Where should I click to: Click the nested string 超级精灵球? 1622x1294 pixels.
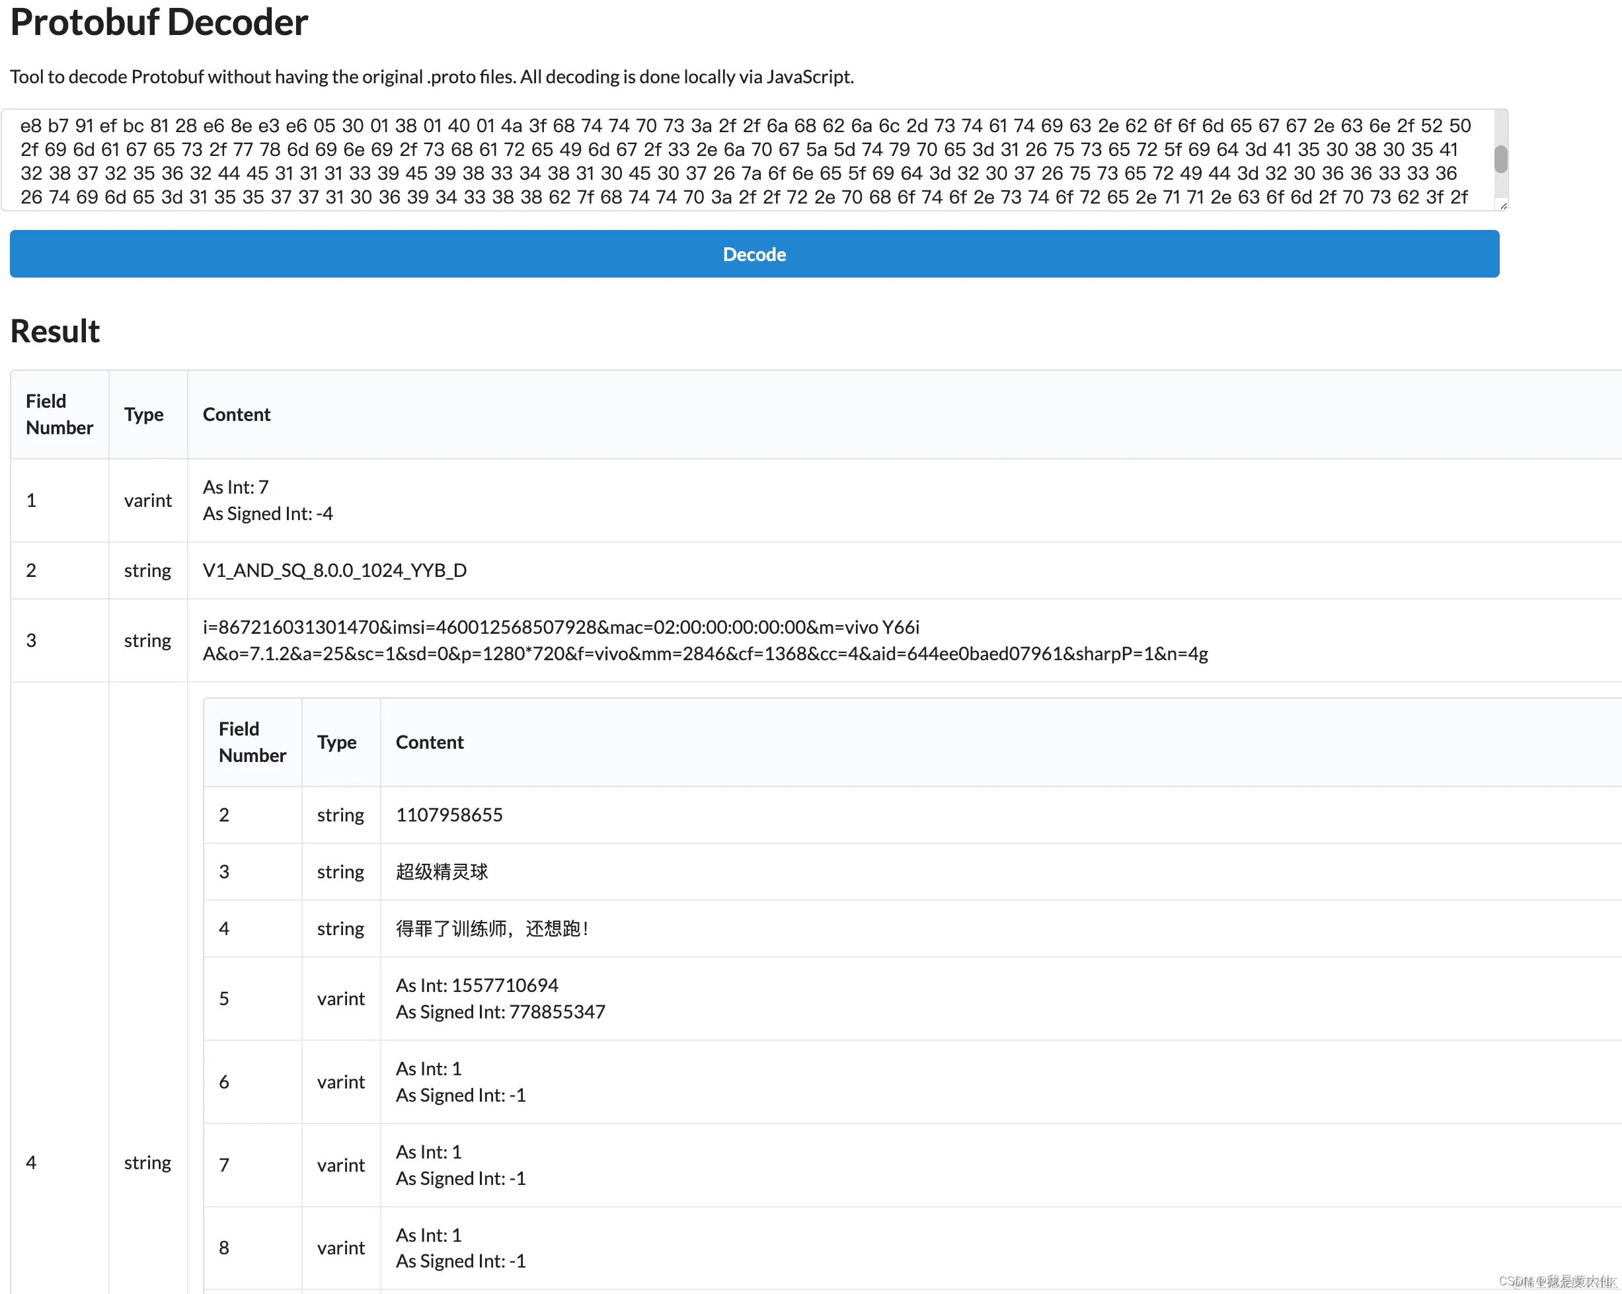click(x=442, y=871)
